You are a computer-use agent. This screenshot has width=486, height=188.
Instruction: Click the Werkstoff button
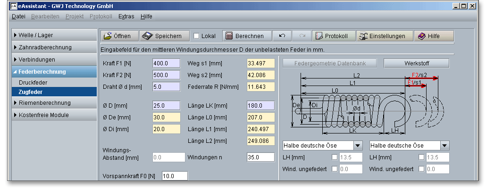[x=416, y=63]
